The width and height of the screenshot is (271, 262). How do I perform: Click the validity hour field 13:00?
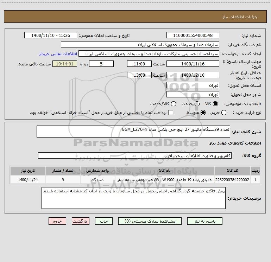139,75
